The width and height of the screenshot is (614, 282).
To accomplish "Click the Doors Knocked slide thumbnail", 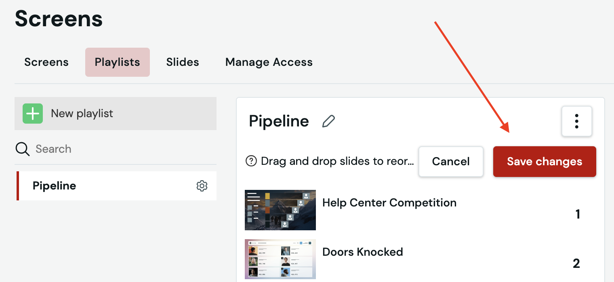I will [280, 259].
